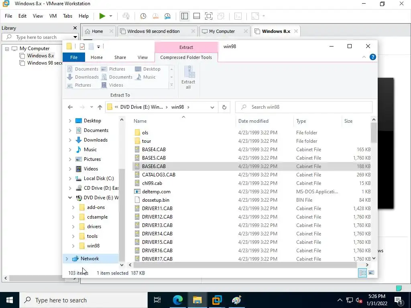Image resolution: width=411 pixels, height=308 pixels.
Task: Open the VM menu
Action: click(53, 16)
